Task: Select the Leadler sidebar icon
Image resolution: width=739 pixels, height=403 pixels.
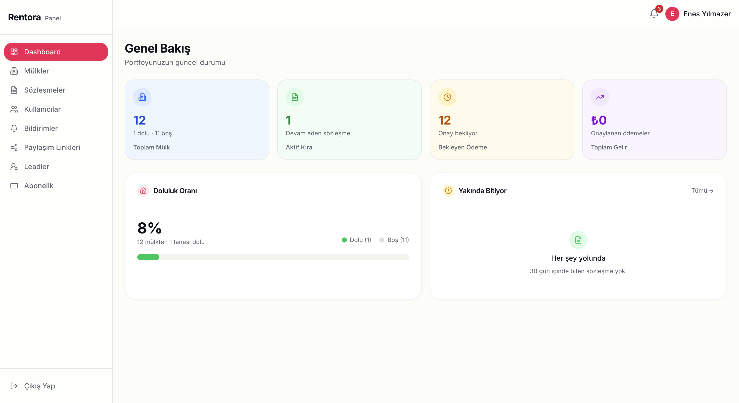Action: 14,167
